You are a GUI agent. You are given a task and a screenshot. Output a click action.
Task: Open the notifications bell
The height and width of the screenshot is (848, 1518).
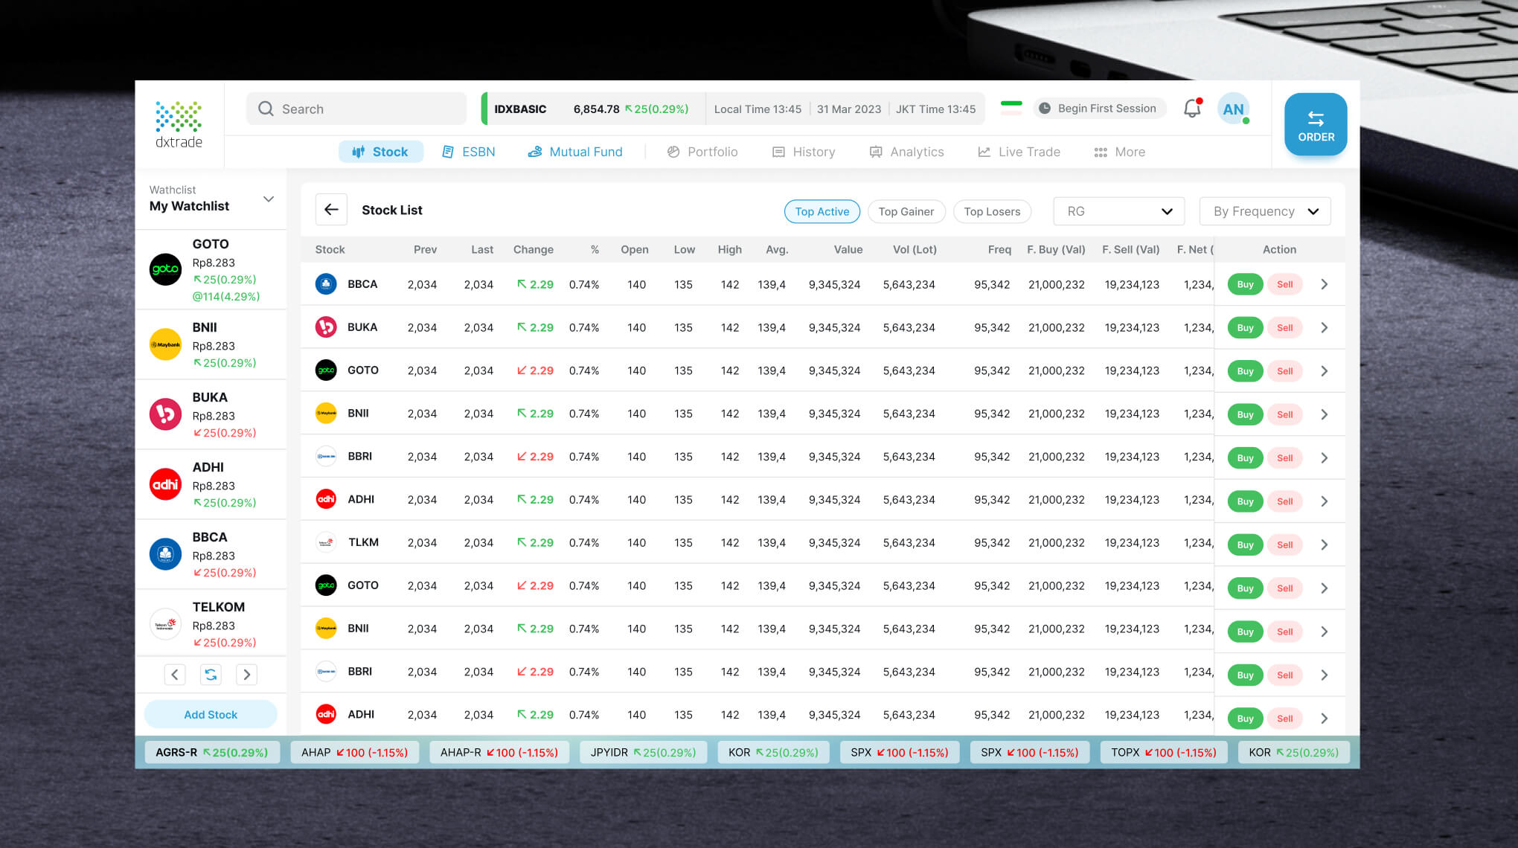pos(1192,108)
